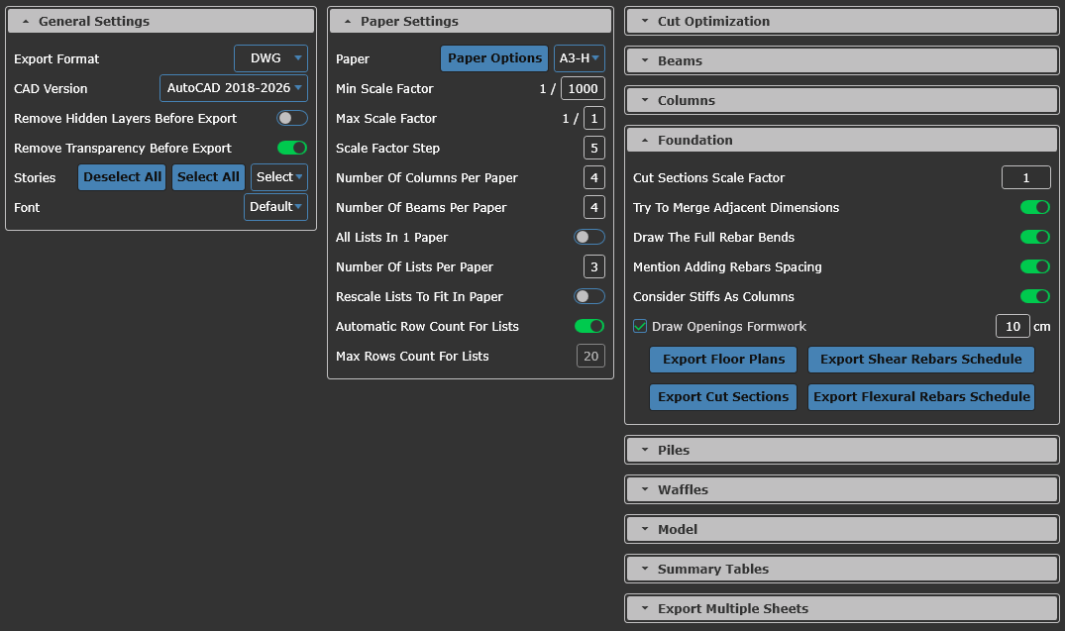
Task: Check off Draw Openings Formwork checkbox
Action: pos(640,326)
